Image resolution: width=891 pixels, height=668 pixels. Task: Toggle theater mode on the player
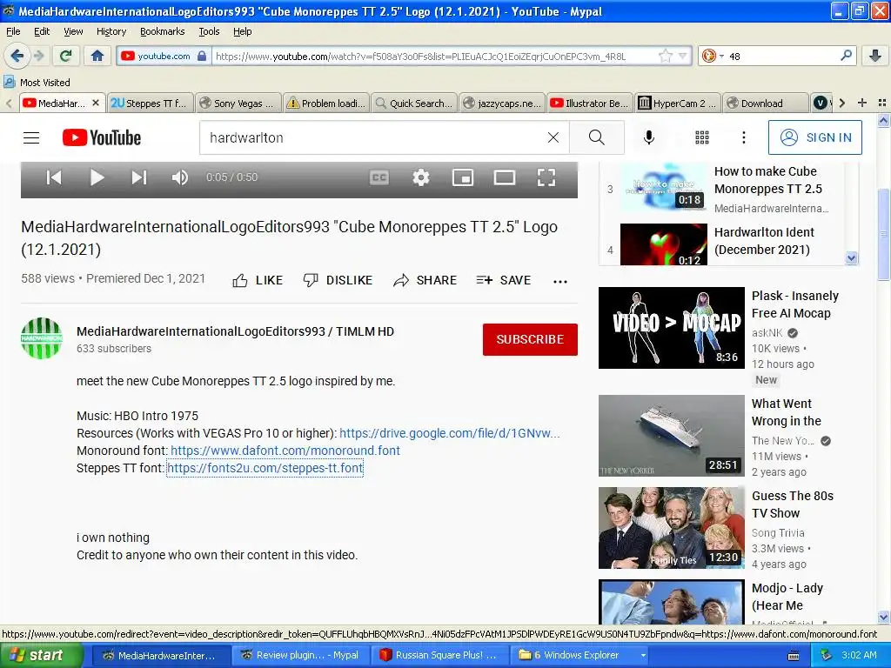click(x=505, y=177)
